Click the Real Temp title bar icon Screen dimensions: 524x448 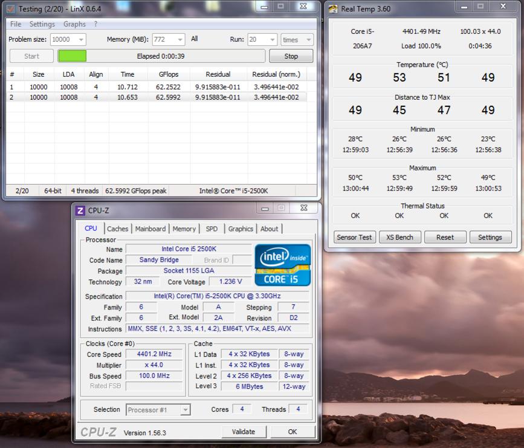333,9
